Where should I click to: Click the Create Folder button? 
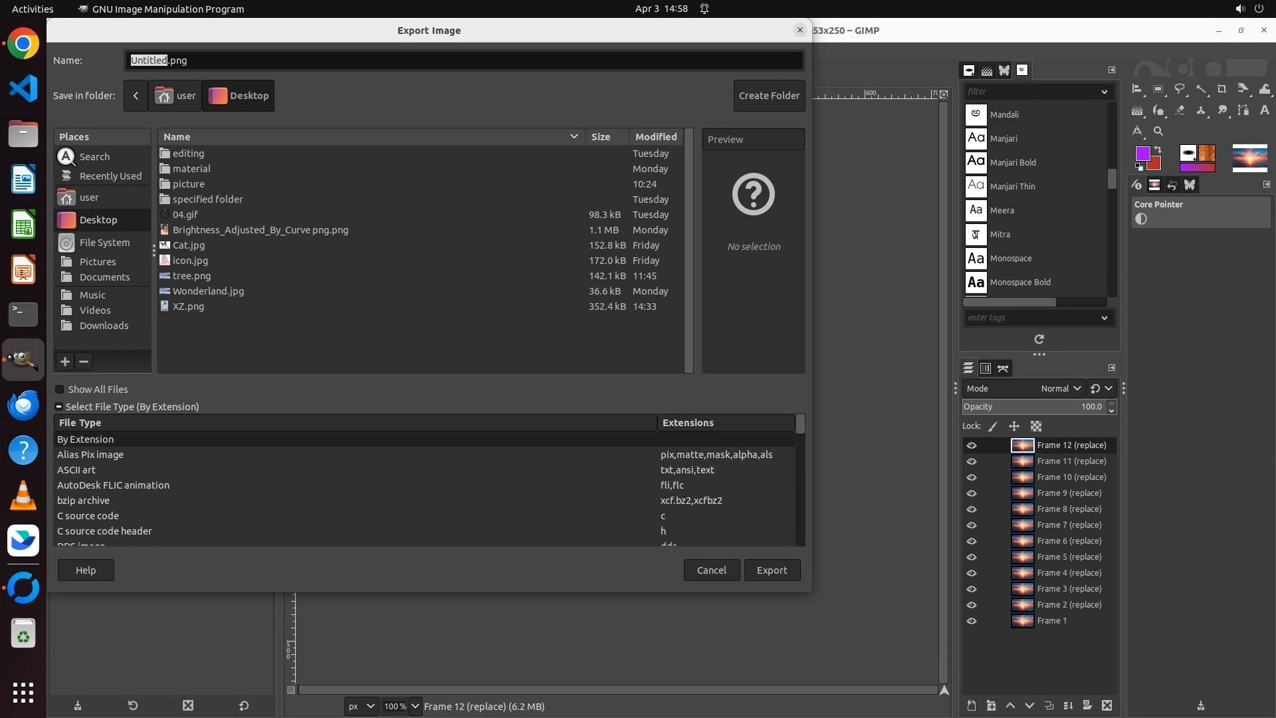769,96
